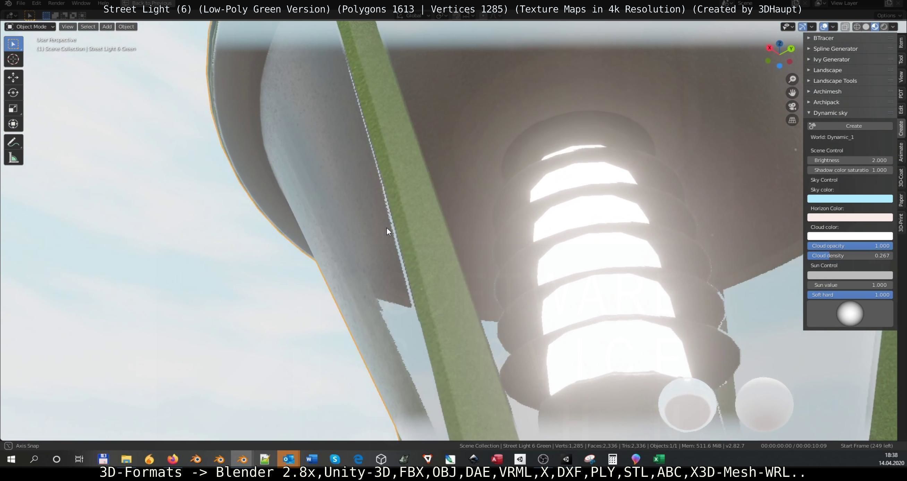Select the Annotate pencil tool

(14, 142)
